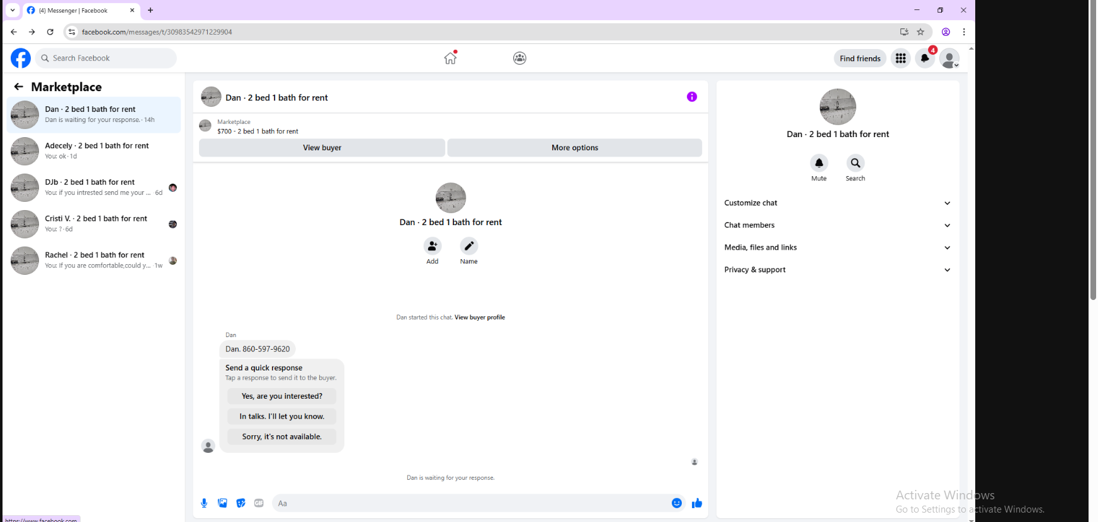Click the More options button
Viewport: 1098px width, 522px height.
pos(575,148)
